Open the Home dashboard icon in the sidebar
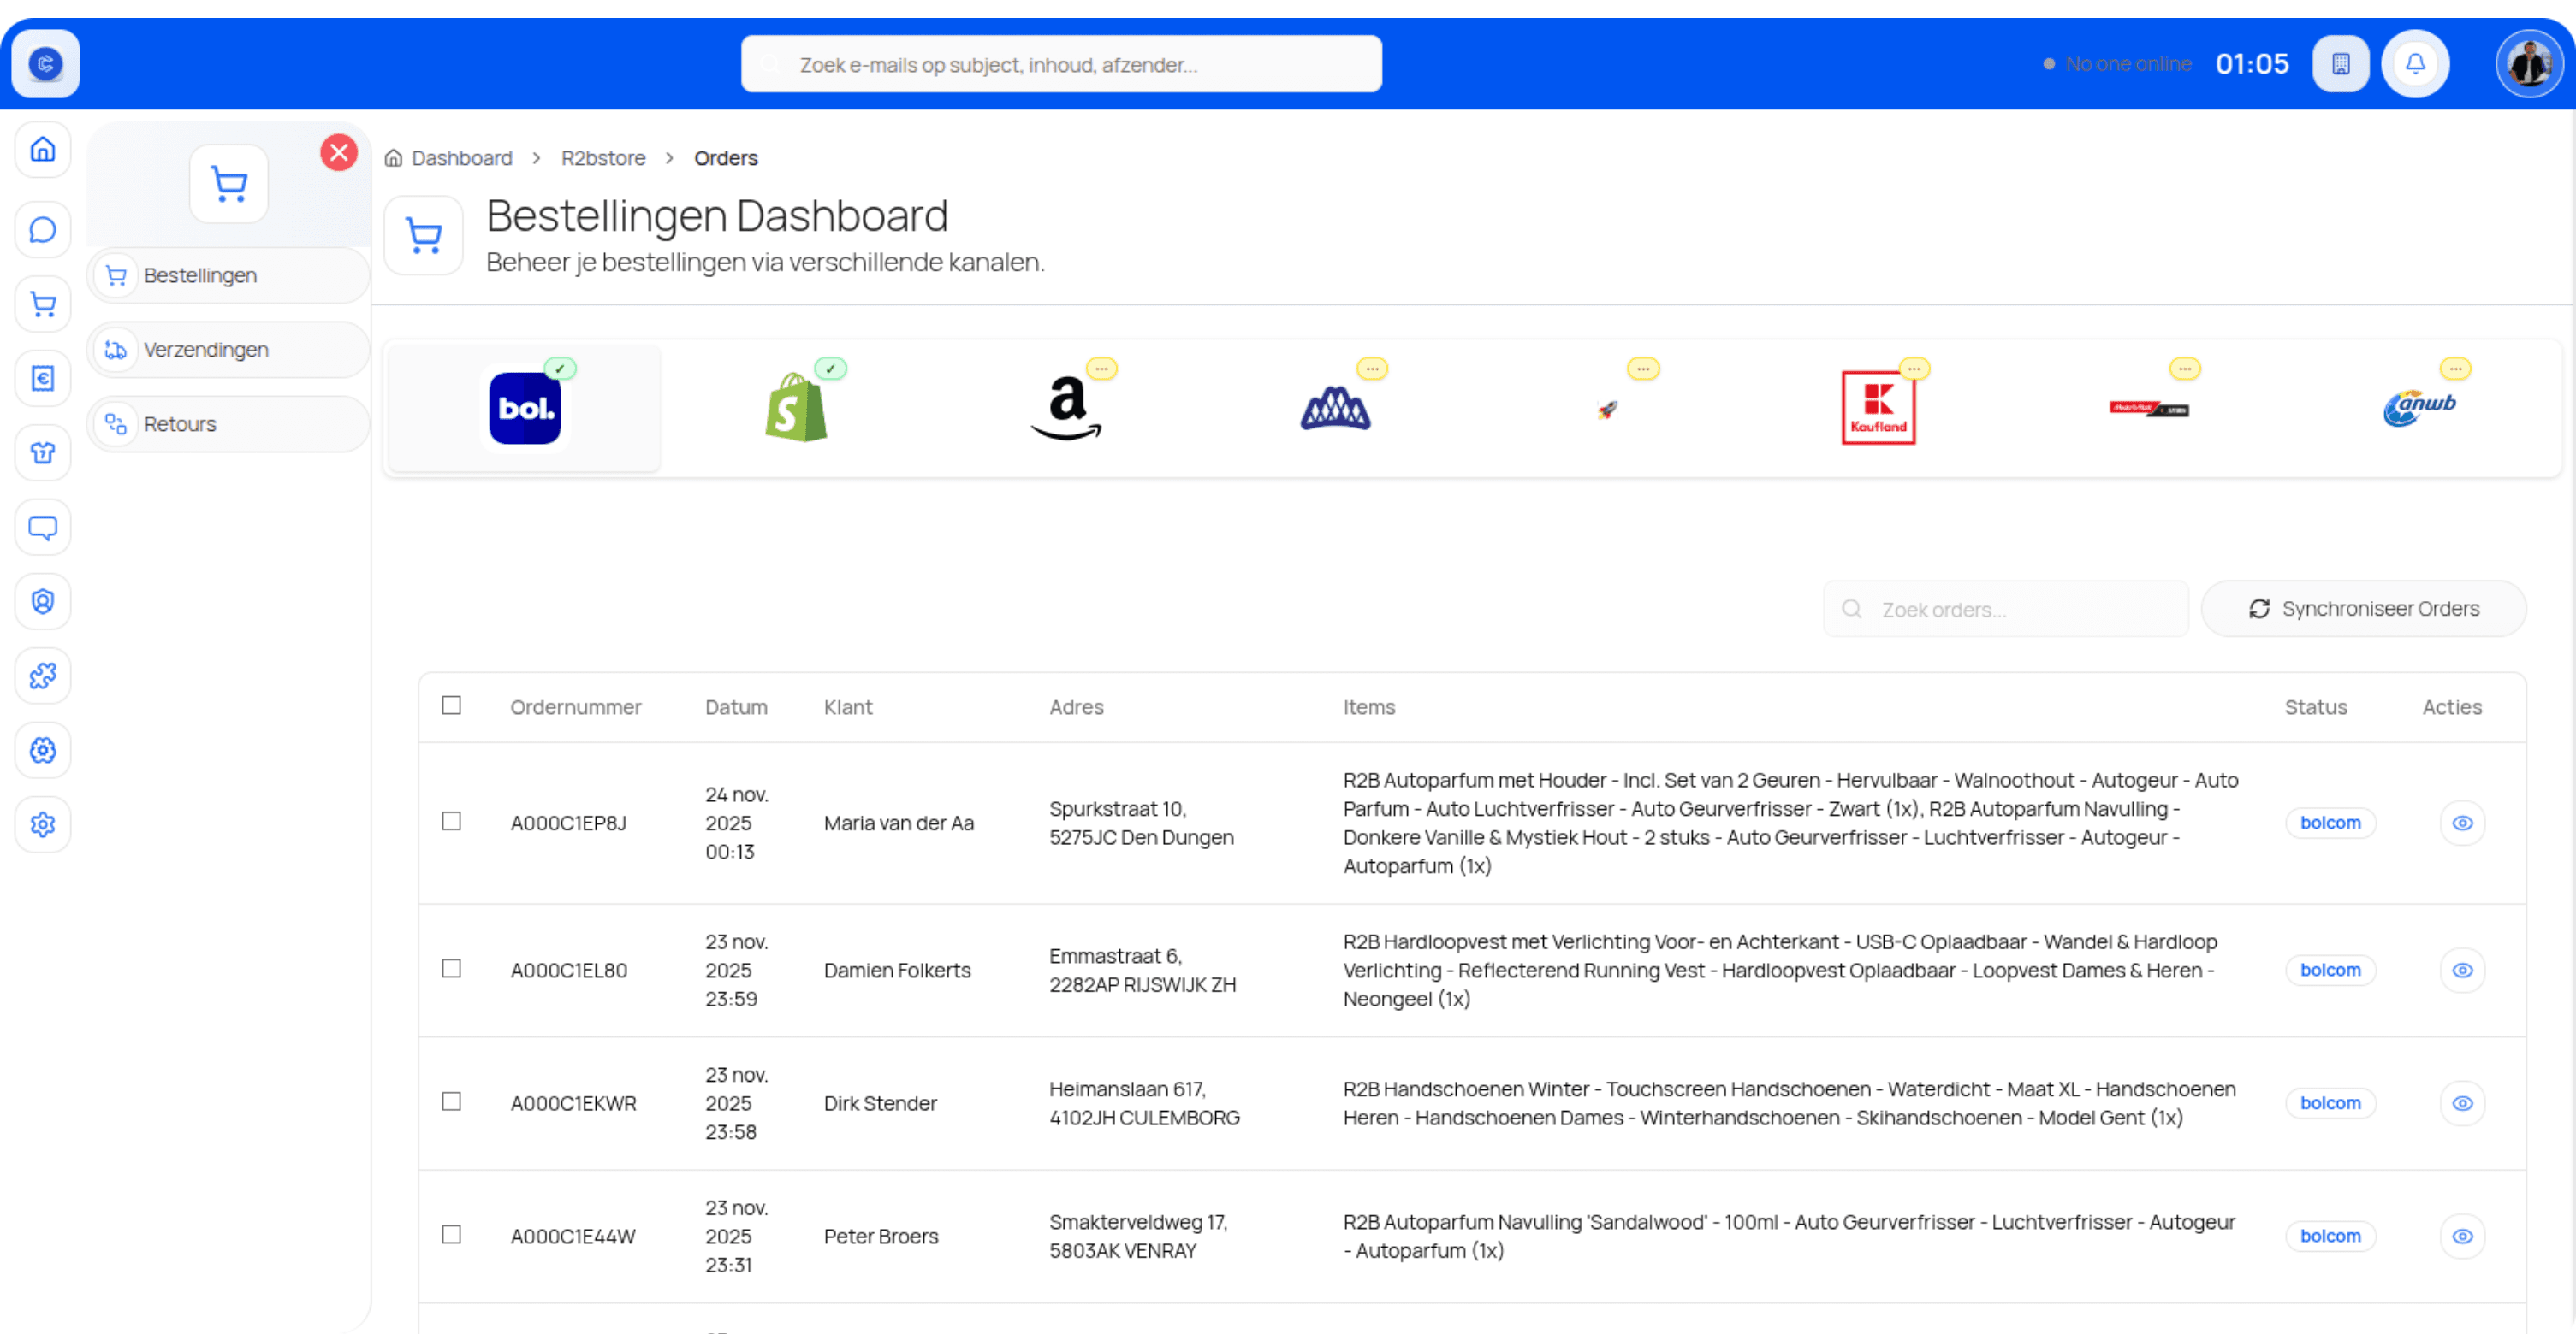Screen dimensions: 2576x1334 43,150
